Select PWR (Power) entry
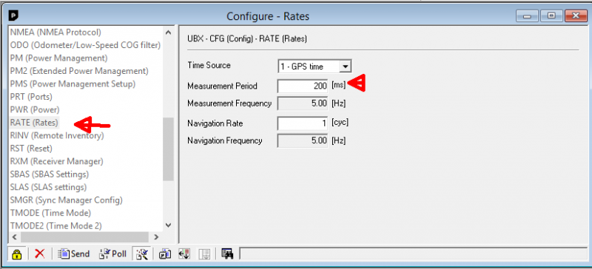The width and height of the screenshot is (592, 269). [35, 110]
